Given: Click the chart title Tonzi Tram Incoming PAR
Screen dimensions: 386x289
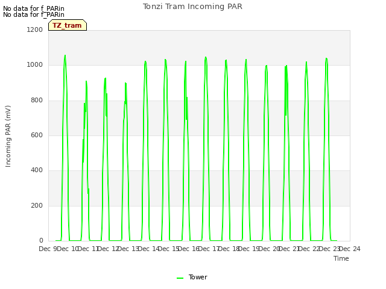Looking at the screenshot, I should pos(192,7).
